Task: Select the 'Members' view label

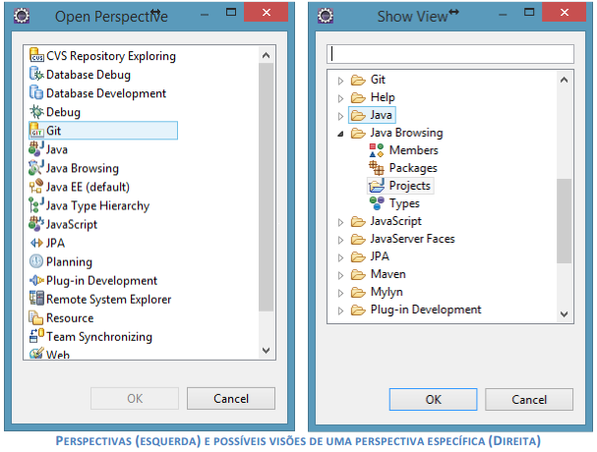Action: click(413, 150)
